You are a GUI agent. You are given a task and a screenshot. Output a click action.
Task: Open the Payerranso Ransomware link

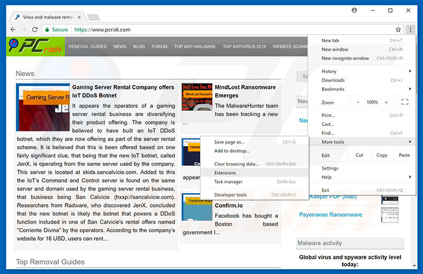click(330, 215)
